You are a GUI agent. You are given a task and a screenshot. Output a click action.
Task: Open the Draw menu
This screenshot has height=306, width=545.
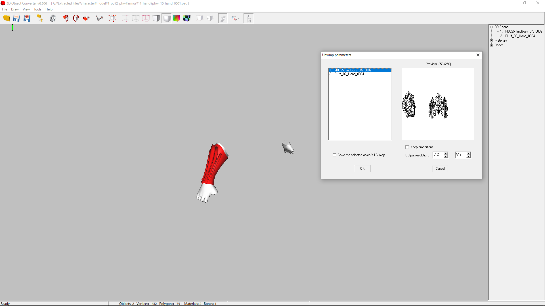[x=15, y=9]
